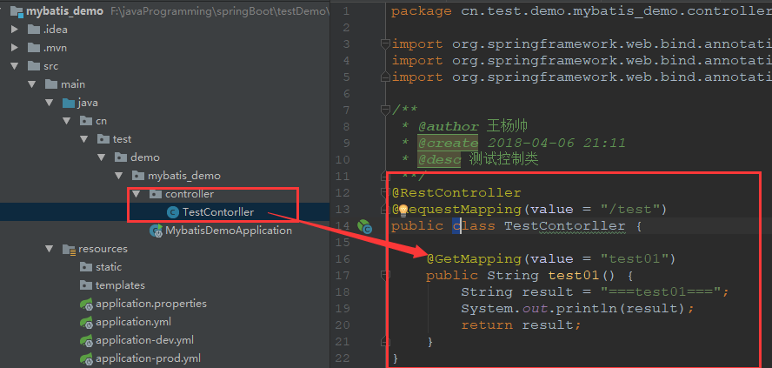Click the fold marker on the line 5 import

tap(385, 77)
